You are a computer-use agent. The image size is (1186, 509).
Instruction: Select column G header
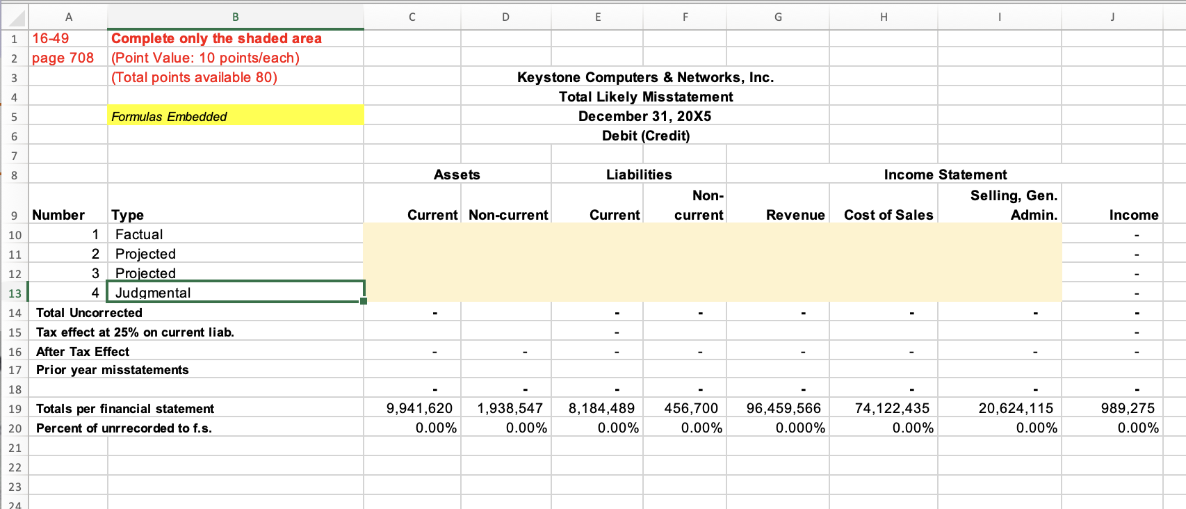[778, 17]
